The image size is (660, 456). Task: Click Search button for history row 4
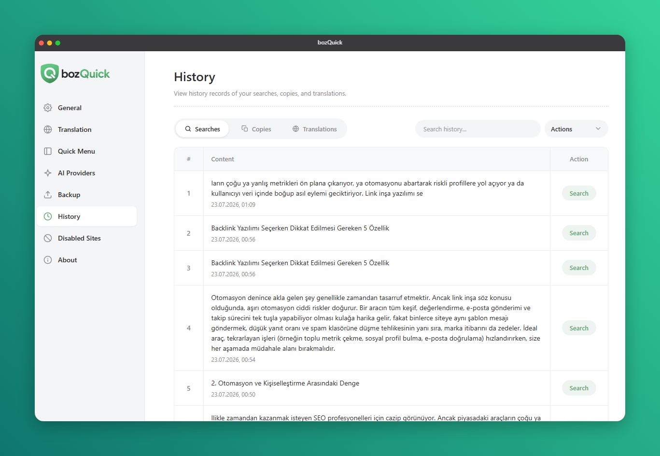[579, 328]
